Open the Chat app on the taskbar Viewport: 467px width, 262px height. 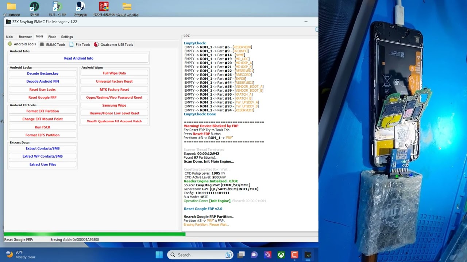pyautogui.click(x=254, y=255)
